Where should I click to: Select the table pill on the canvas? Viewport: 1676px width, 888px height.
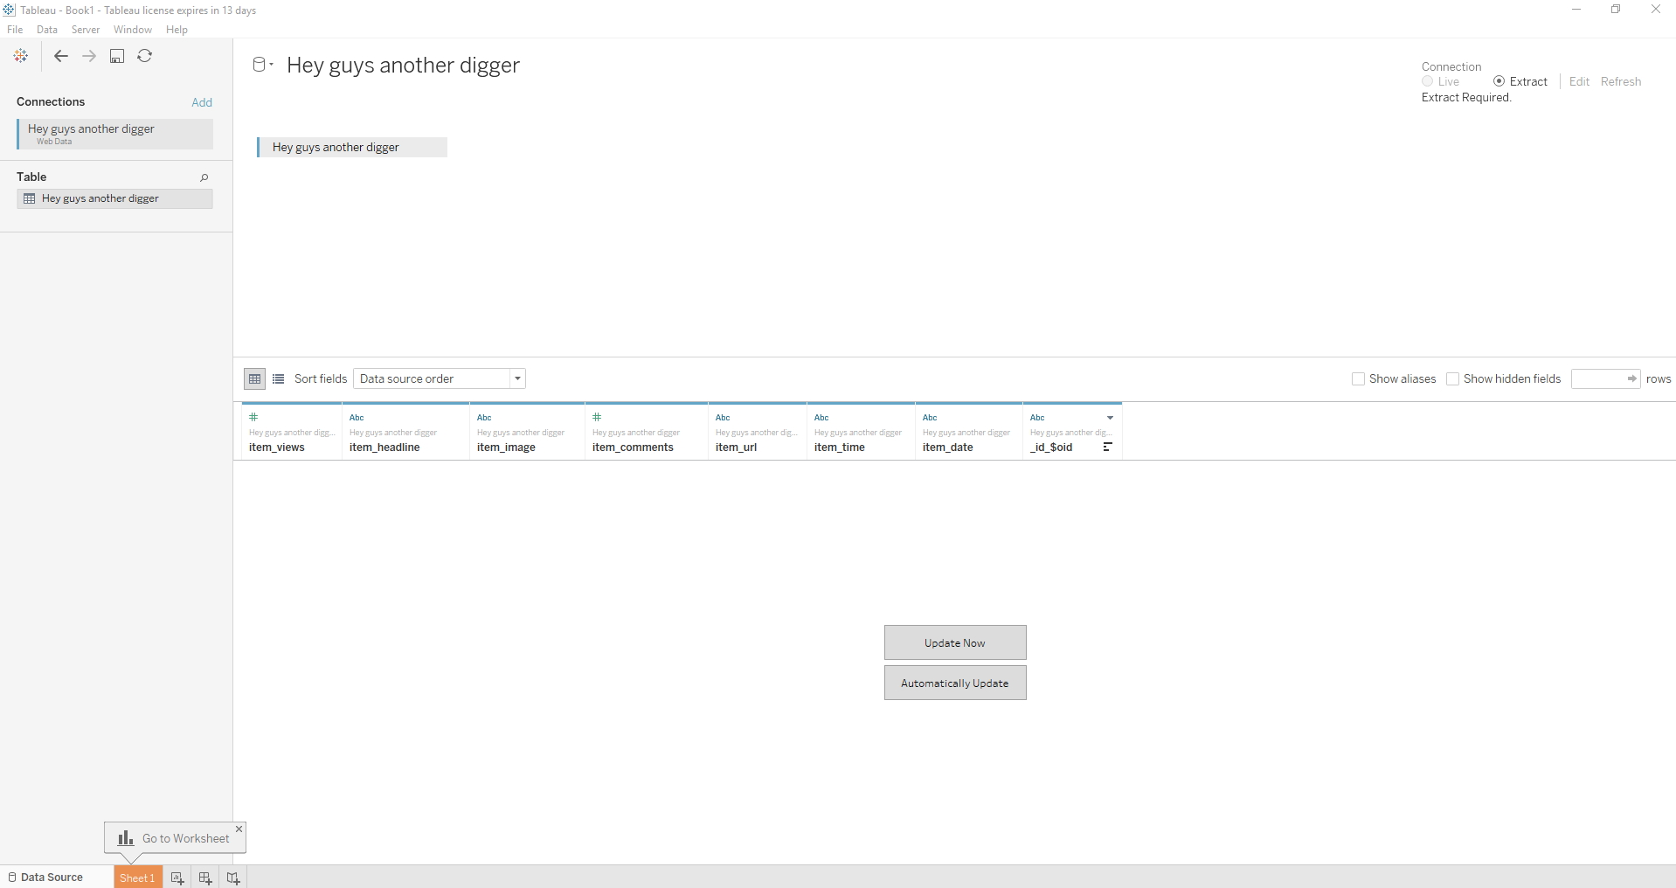pyautogui.click(x=352, y=147)
